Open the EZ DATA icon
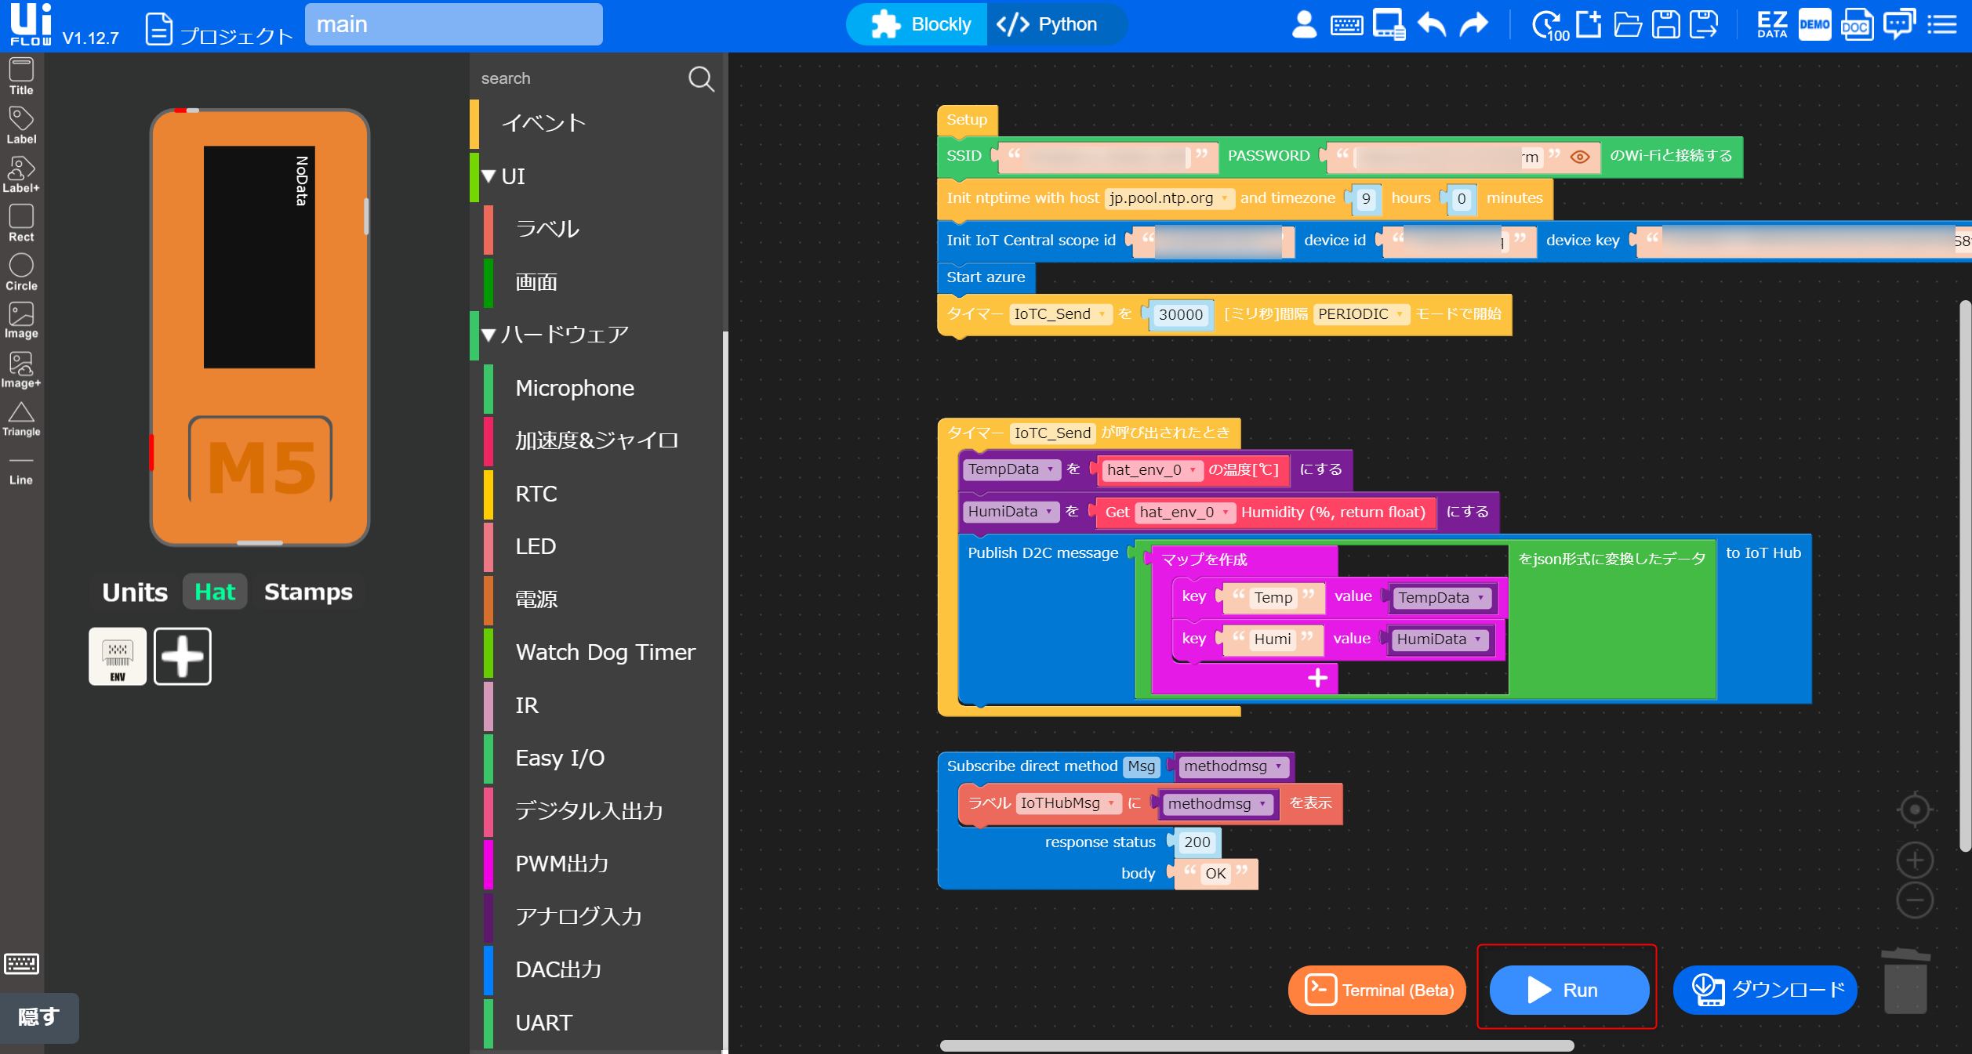The width and height of the screenshot is (1972, 1054). coord(1771,25)
